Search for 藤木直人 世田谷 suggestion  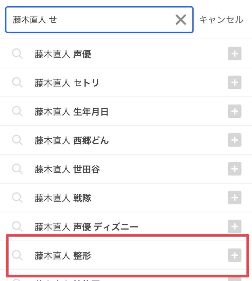(126, 169)
